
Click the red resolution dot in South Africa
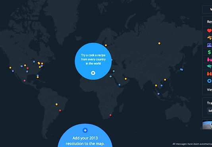click(x=110, y=115)
